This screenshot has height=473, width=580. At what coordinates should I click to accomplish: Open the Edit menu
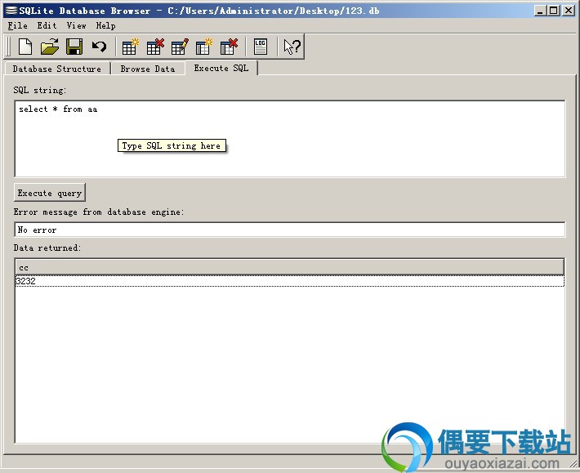pos(47,25)
